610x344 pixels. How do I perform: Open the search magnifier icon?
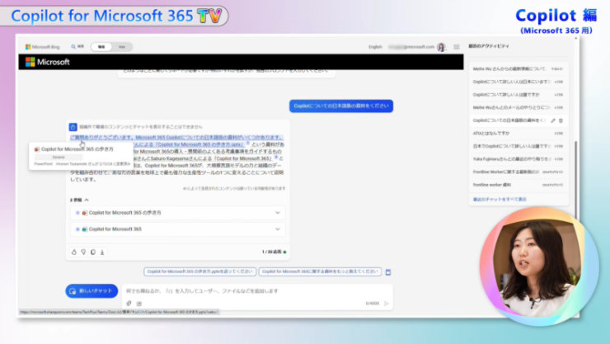[73, 47]
